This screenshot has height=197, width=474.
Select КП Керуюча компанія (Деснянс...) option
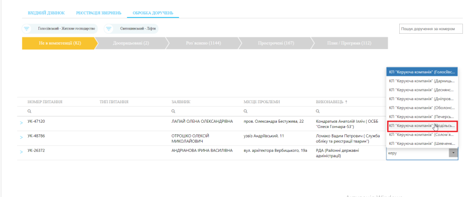coord(422,90)
